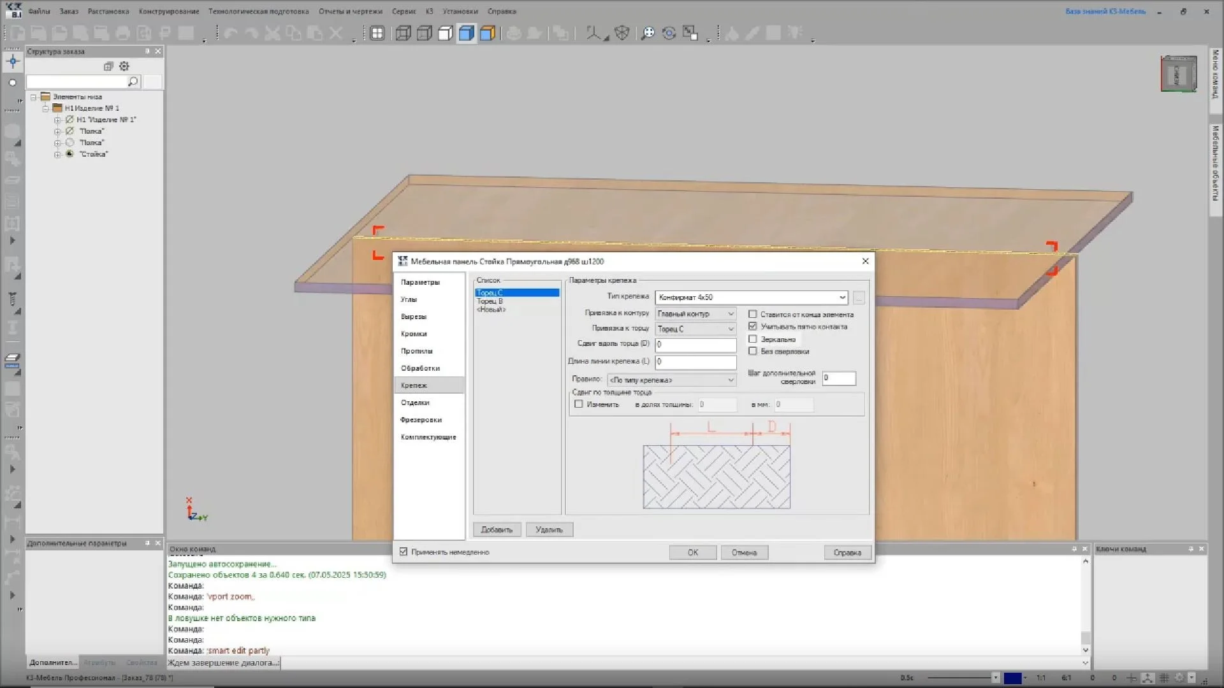Screen dimensions: 1224x688
Task: Select white hidden-line cube view
Action: (446, 33)
